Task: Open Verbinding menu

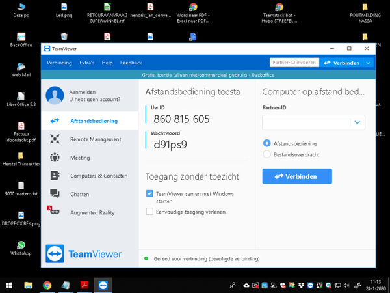Action: (59, 63)
